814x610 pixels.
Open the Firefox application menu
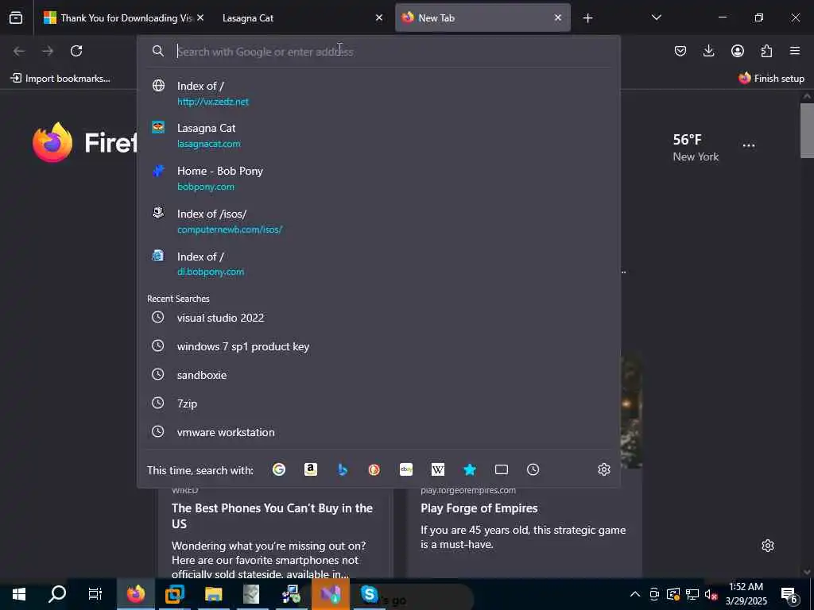[x=795, y=51]
